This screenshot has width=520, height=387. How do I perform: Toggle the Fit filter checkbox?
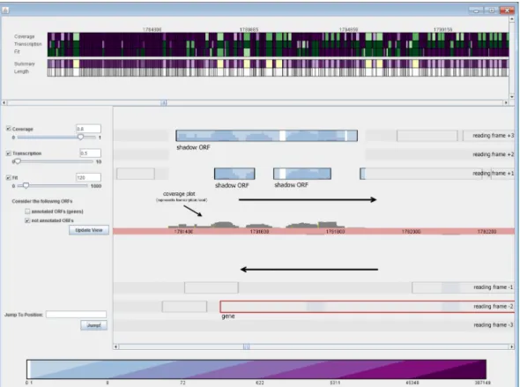(9, 177)
